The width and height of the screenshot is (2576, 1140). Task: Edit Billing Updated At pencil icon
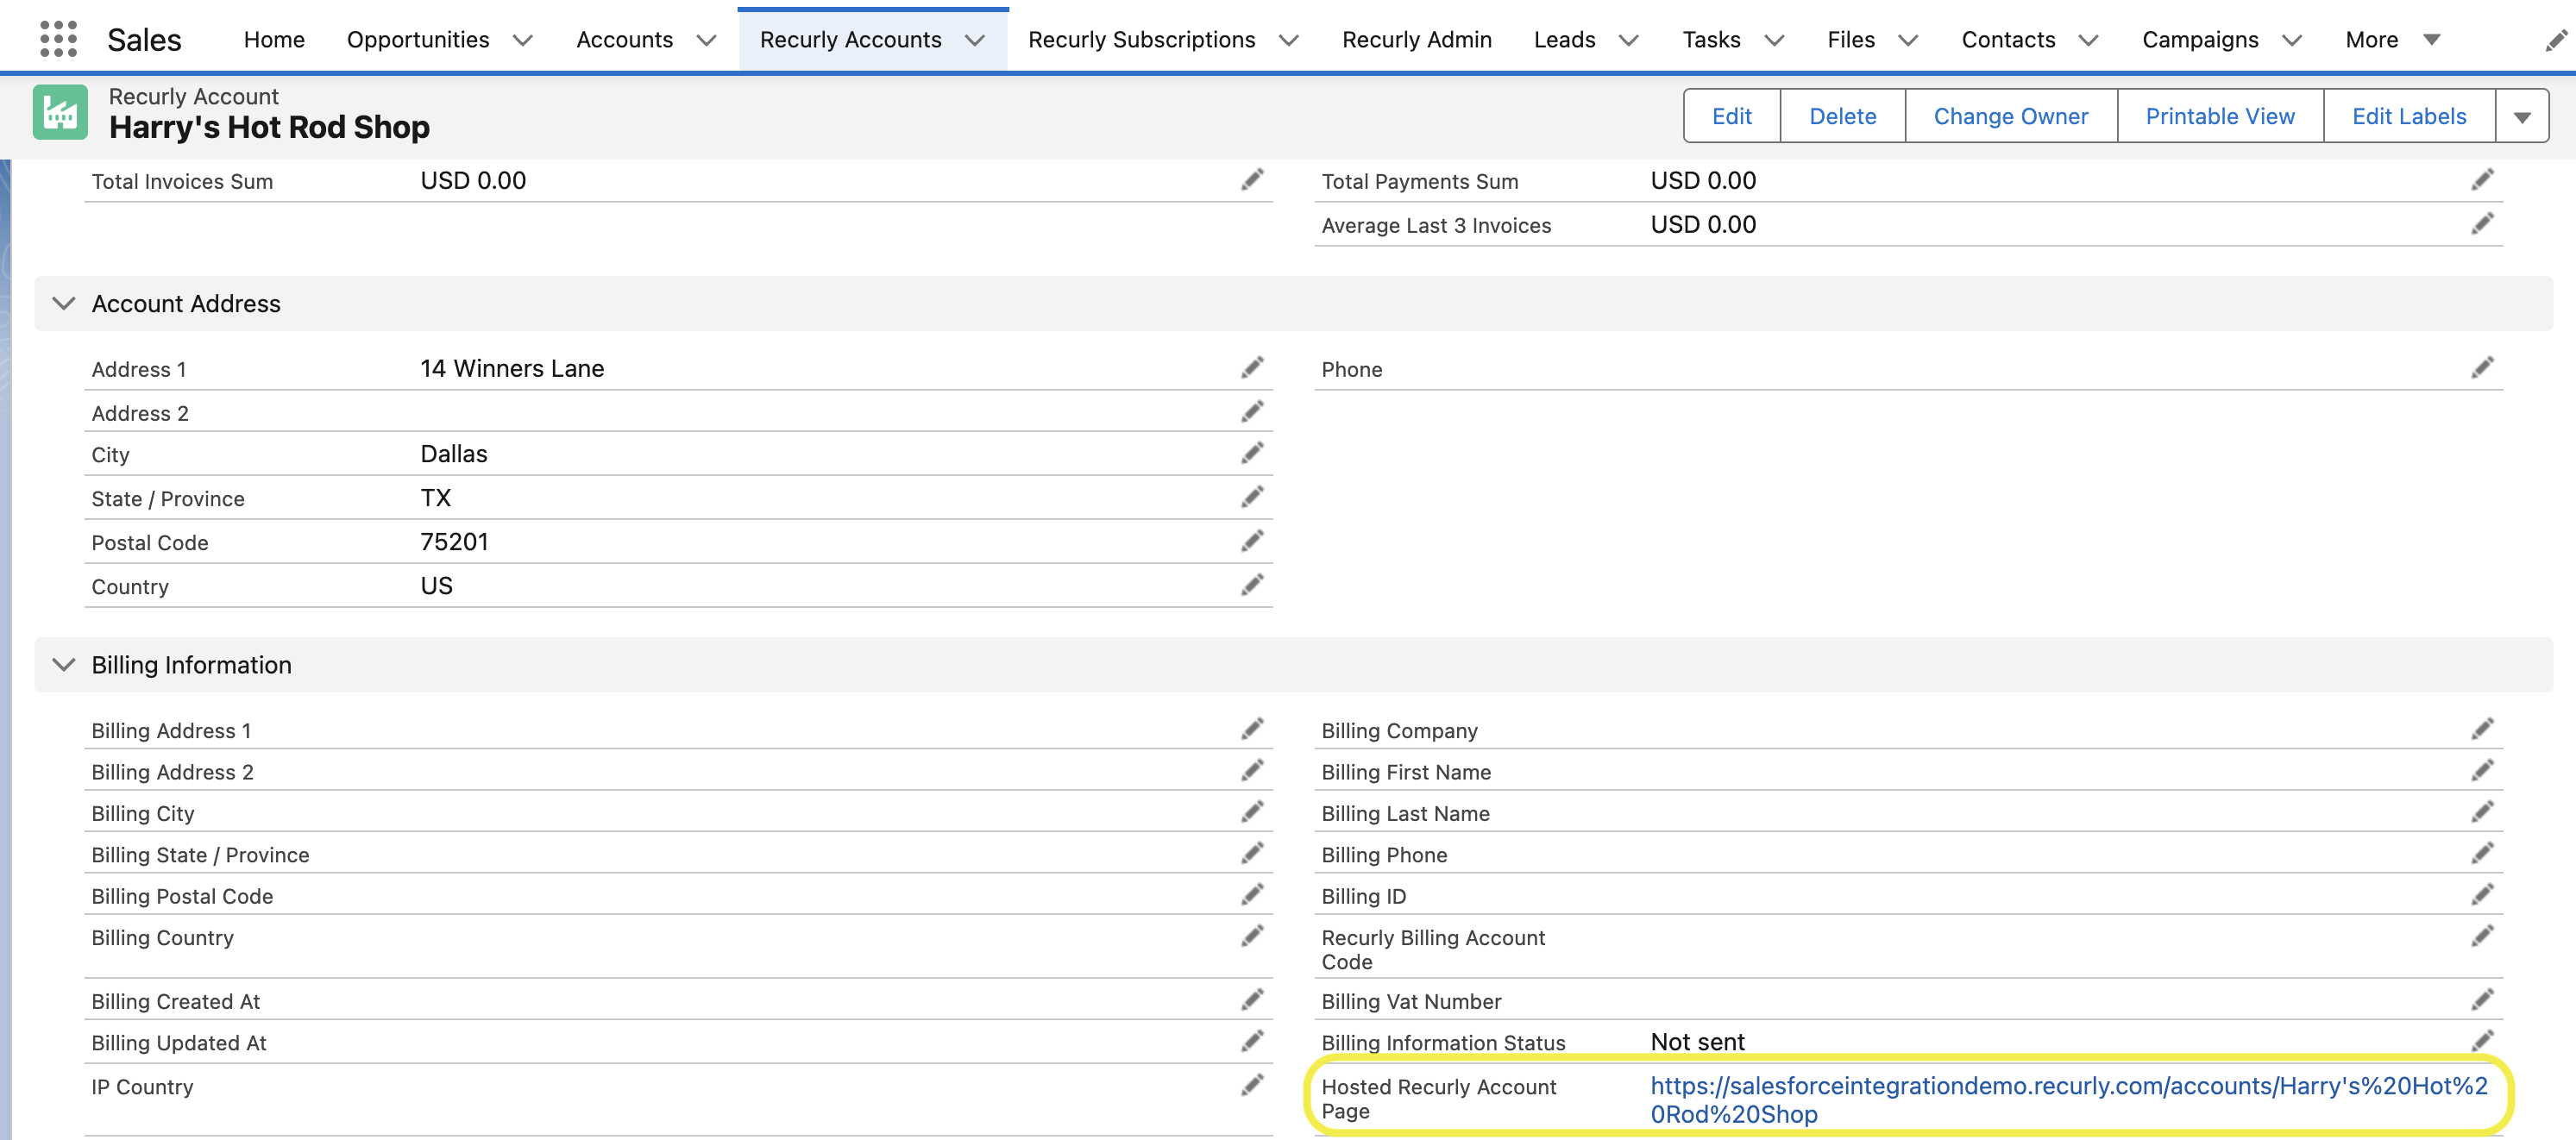point(1252,1042)
